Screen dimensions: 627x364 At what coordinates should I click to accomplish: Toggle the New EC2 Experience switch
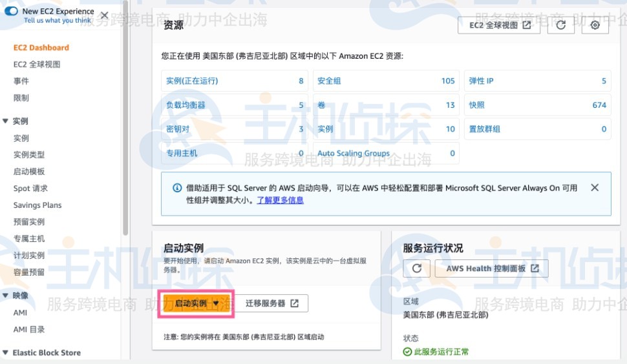coord(11,11)
